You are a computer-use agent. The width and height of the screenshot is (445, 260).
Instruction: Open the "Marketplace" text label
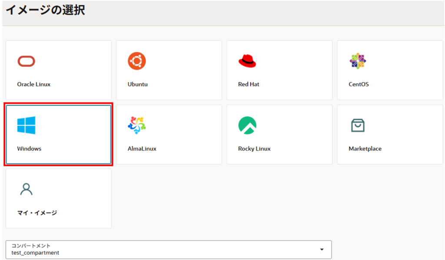tap(365, 148)
